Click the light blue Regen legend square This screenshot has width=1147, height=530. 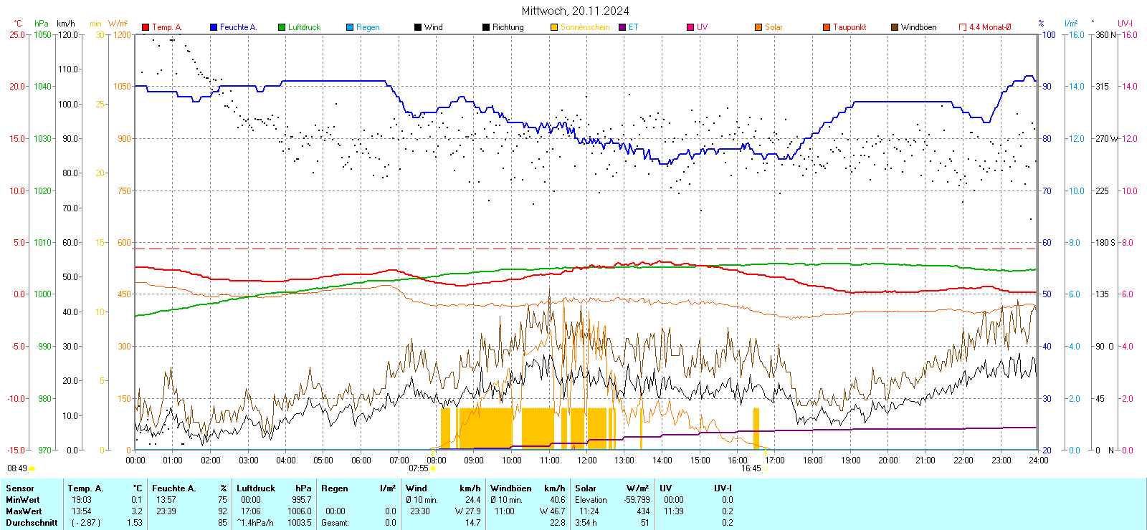point(350,27)
